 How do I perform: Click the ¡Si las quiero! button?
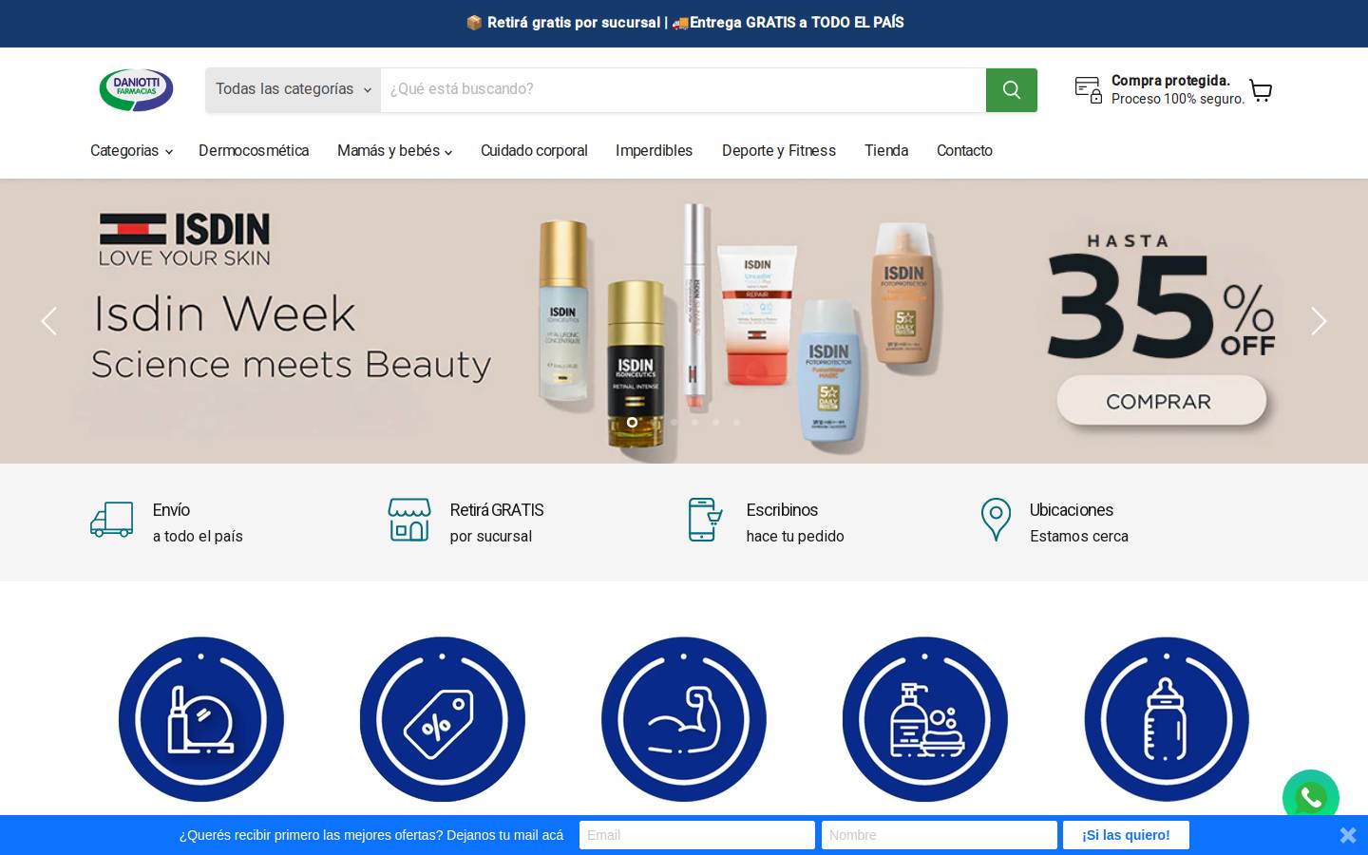1126,835
